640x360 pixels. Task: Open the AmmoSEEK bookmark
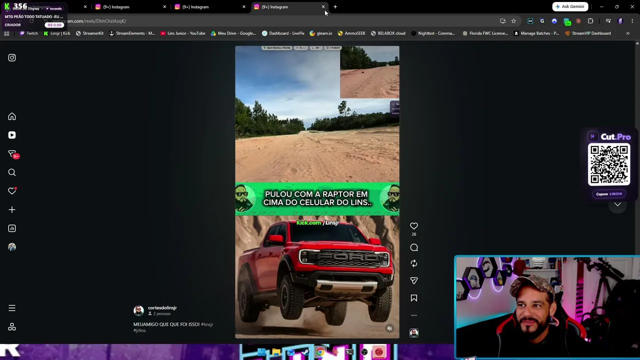[x=351, y=33]
